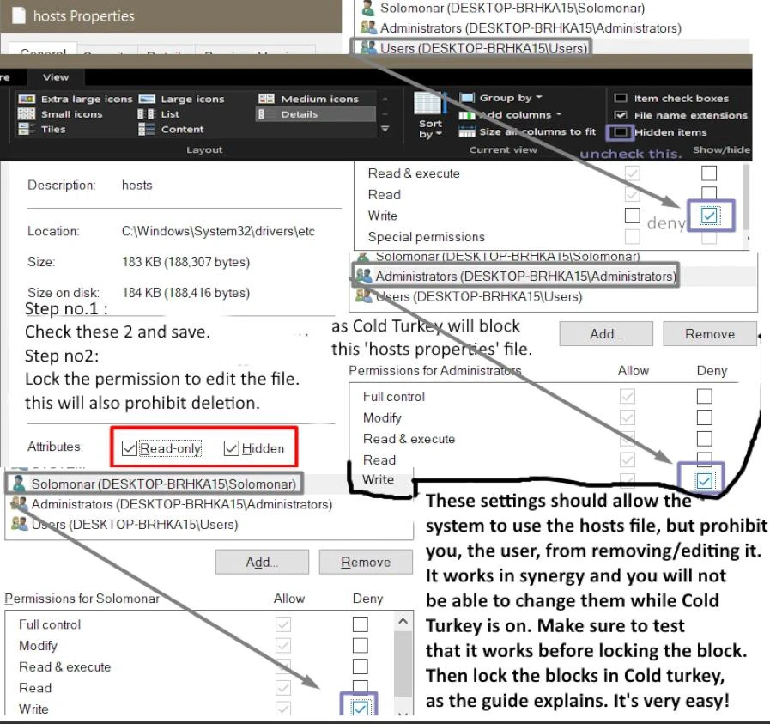Image resolution: width=770 pixels, height=724 pixels.
Task: Click the Remove button beside Add...
Action: coord(709,334)
